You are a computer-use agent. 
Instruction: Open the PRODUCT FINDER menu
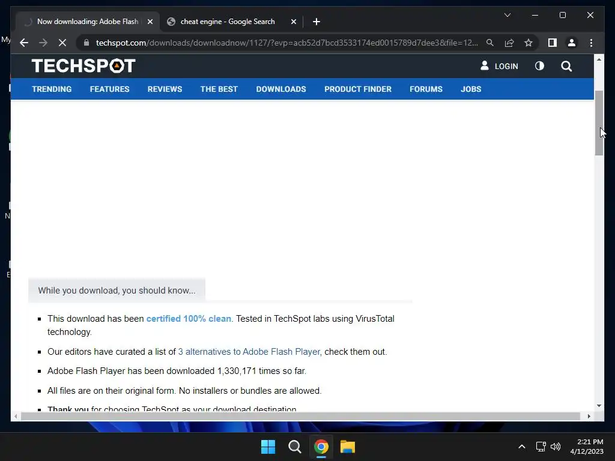pos(358,89)
